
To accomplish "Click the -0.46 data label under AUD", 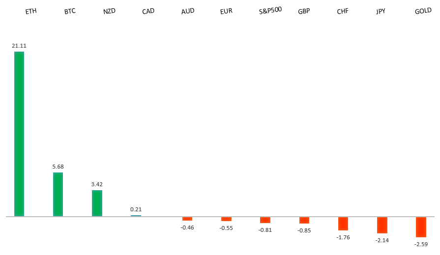I will coord(187,227).
